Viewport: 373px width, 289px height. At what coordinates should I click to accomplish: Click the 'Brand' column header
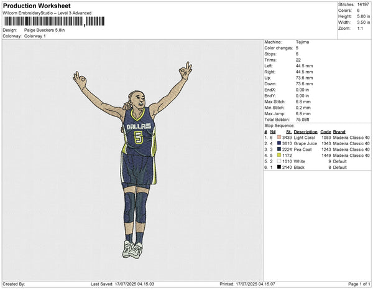point(339,132)
